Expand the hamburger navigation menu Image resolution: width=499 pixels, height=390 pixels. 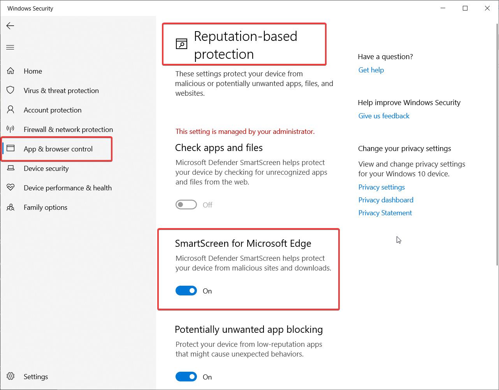click(11, 47)
